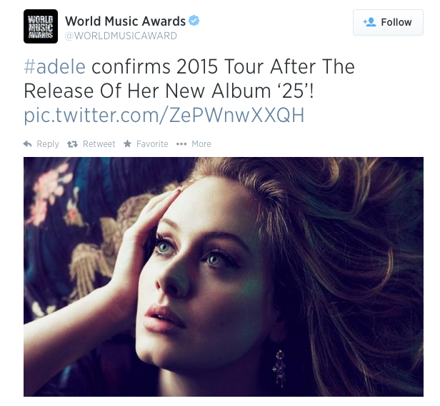Select the Reply text label
Screen dimensions: 440x406
[48, 144]
